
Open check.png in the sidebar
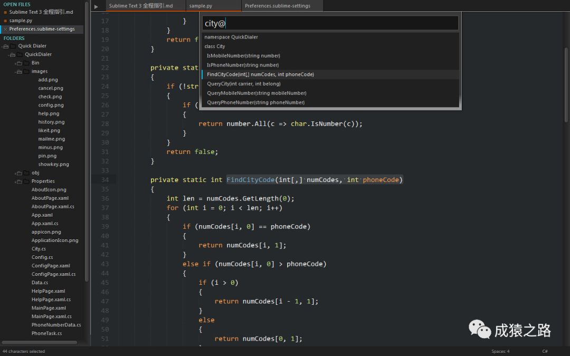tap(50, 97)
